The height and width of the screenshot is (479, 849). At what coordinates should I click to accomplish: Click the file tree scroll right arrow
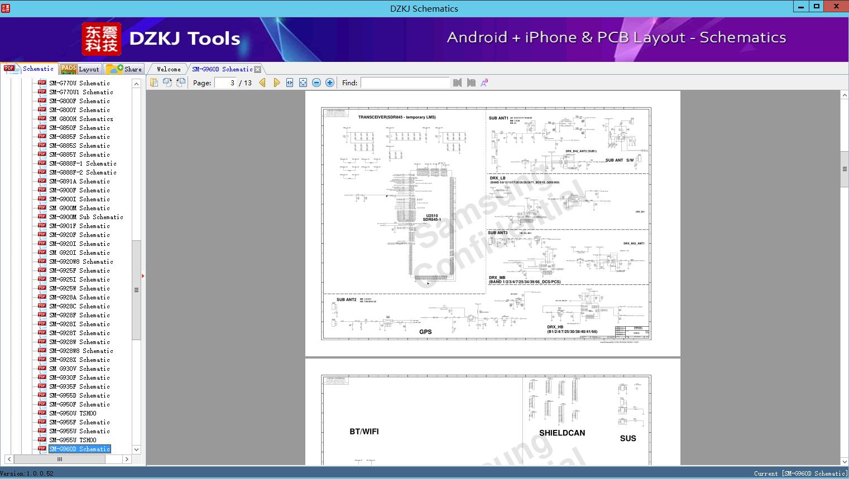[127, 459]
